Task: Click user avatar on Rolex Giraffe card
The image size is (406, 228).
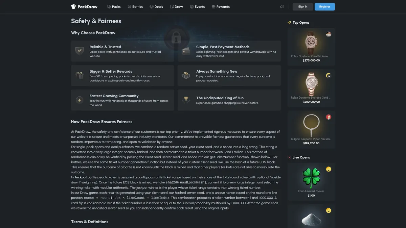Action: coord(329,34)
